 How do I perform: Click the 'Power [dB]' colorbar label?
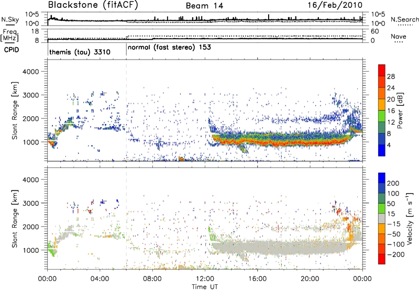(400, 110)
